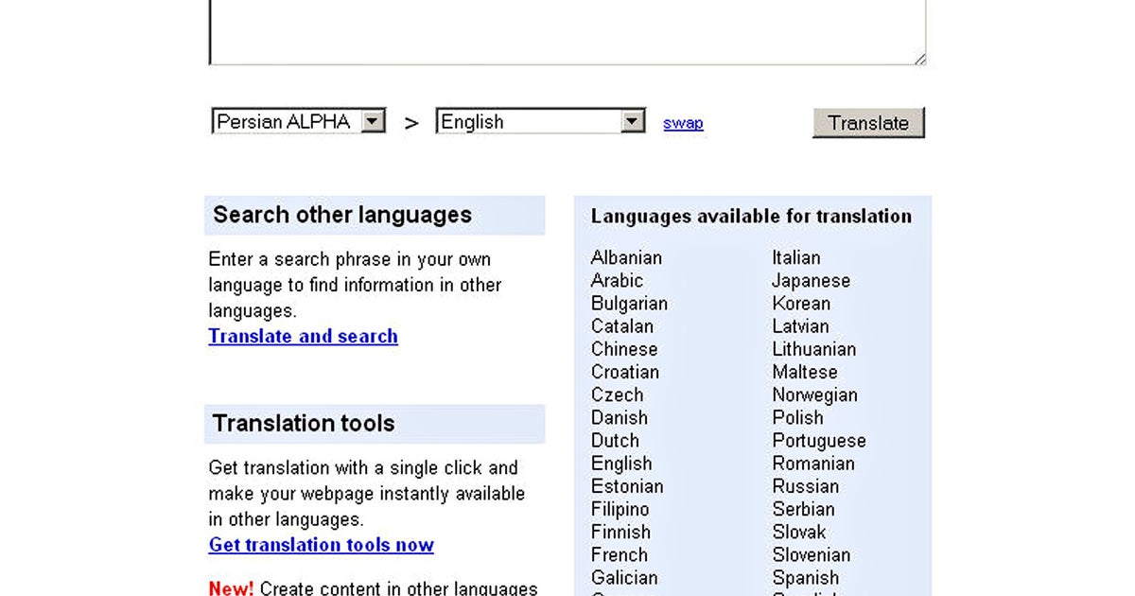Choose Japanese as a translation language
Image resolution: width=1135 pixels, height=596 pixels.
(811, 280)
